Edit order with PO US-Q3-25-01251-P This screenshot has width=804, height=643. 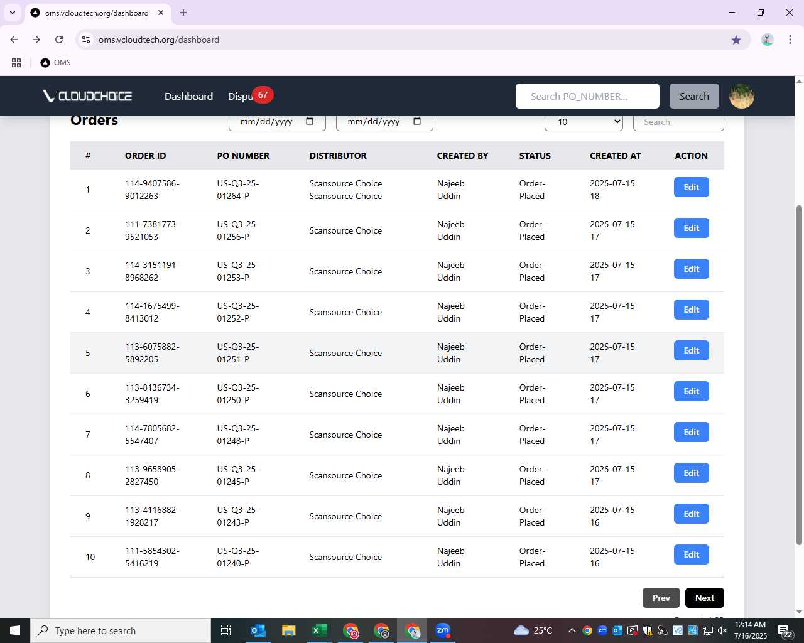[x=691, y=350]
